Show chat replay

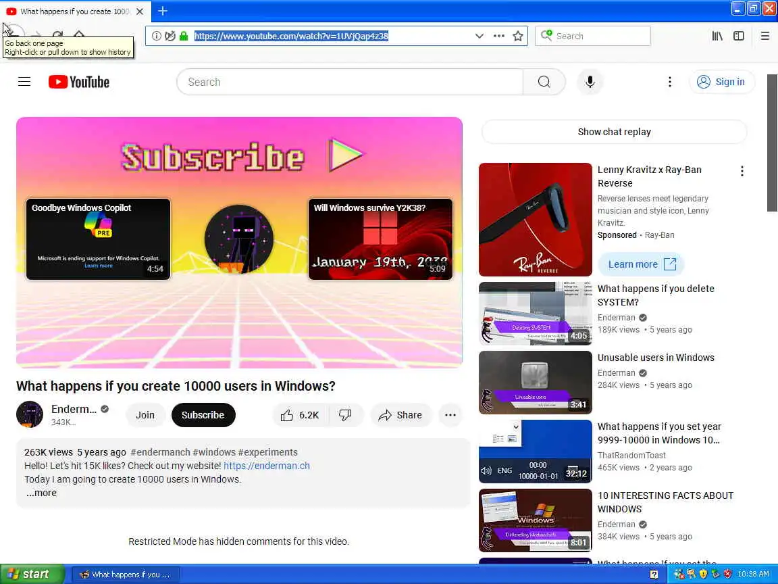pyautogui.click(x=614, y=132)
